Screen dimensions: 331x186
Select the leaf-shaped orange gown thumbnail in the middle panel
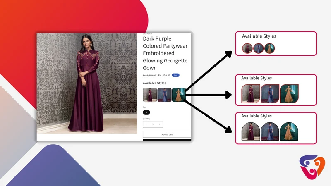tap(289, 94)
